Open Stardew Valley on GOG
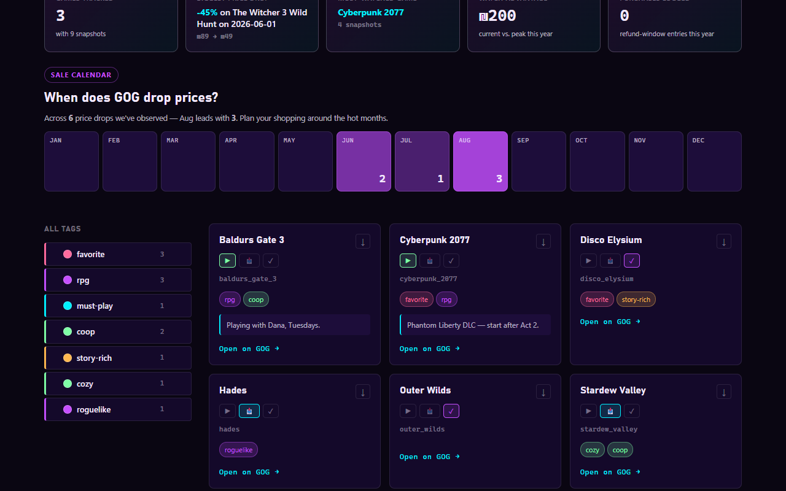The width and height of the screenshot is (786, 491). [x=610, y=472]
